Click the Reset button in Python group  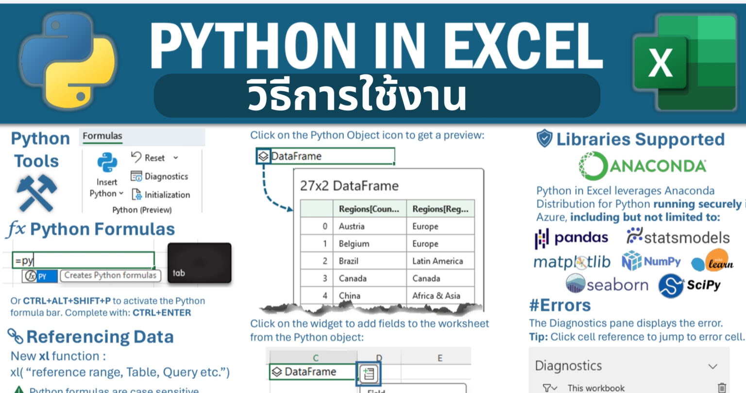point(149,158)
